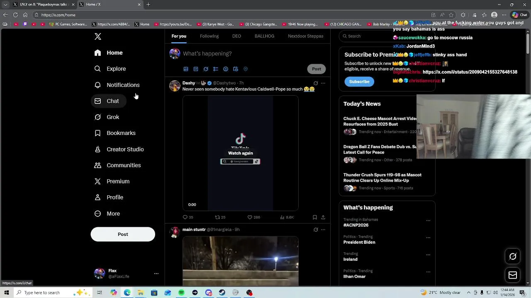Viewport: 531px width, 298px height.
Task: Switch to the Following tab
Action: tap(209, 36)
